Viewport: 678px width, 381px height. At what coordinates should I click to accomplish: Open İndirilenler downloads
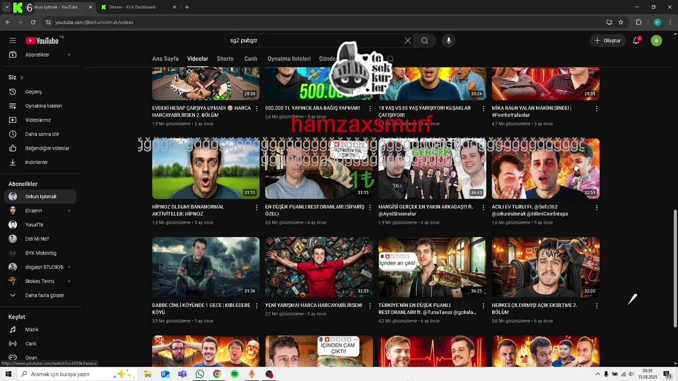click(40, 162)
